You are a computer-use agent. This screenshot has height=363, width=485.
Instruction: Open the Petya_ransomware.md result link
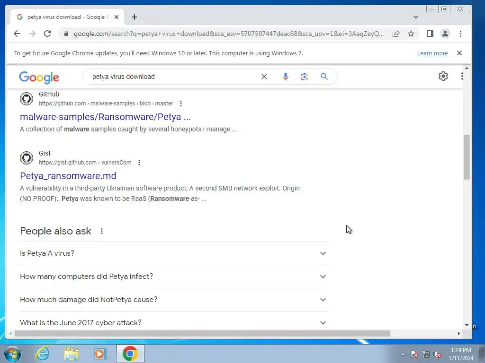(x=68, y=176)
